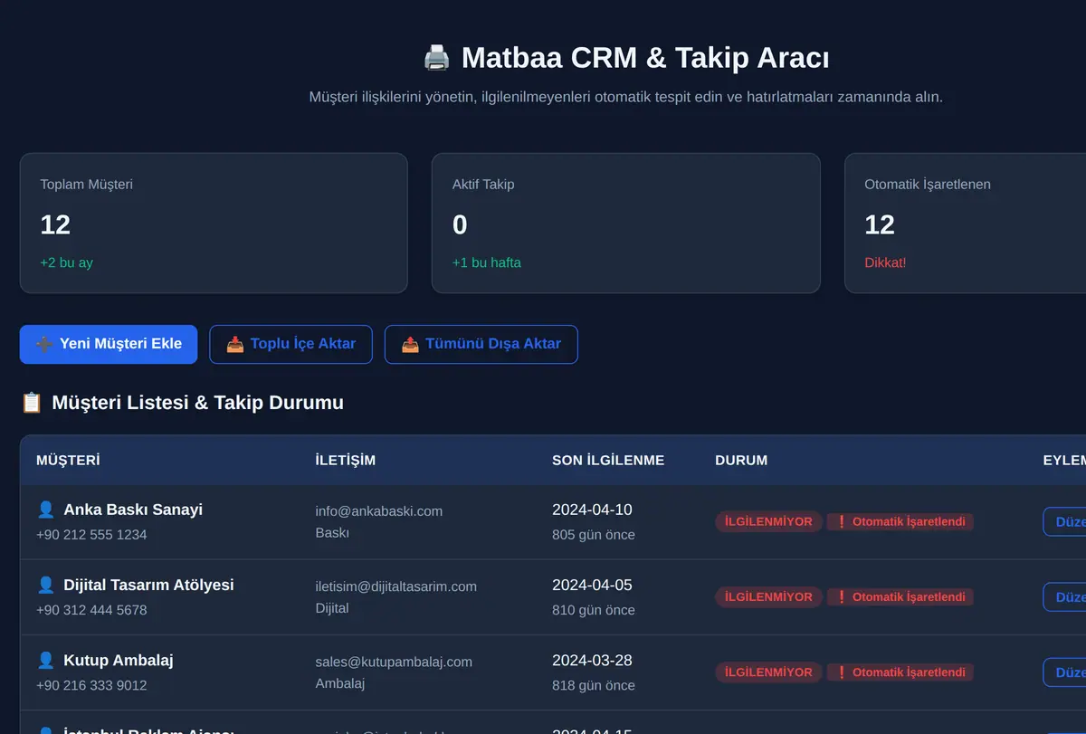Open the Otomatik İşaretlenen stat card
The image size is (1086, 734).
pos(966,223)
